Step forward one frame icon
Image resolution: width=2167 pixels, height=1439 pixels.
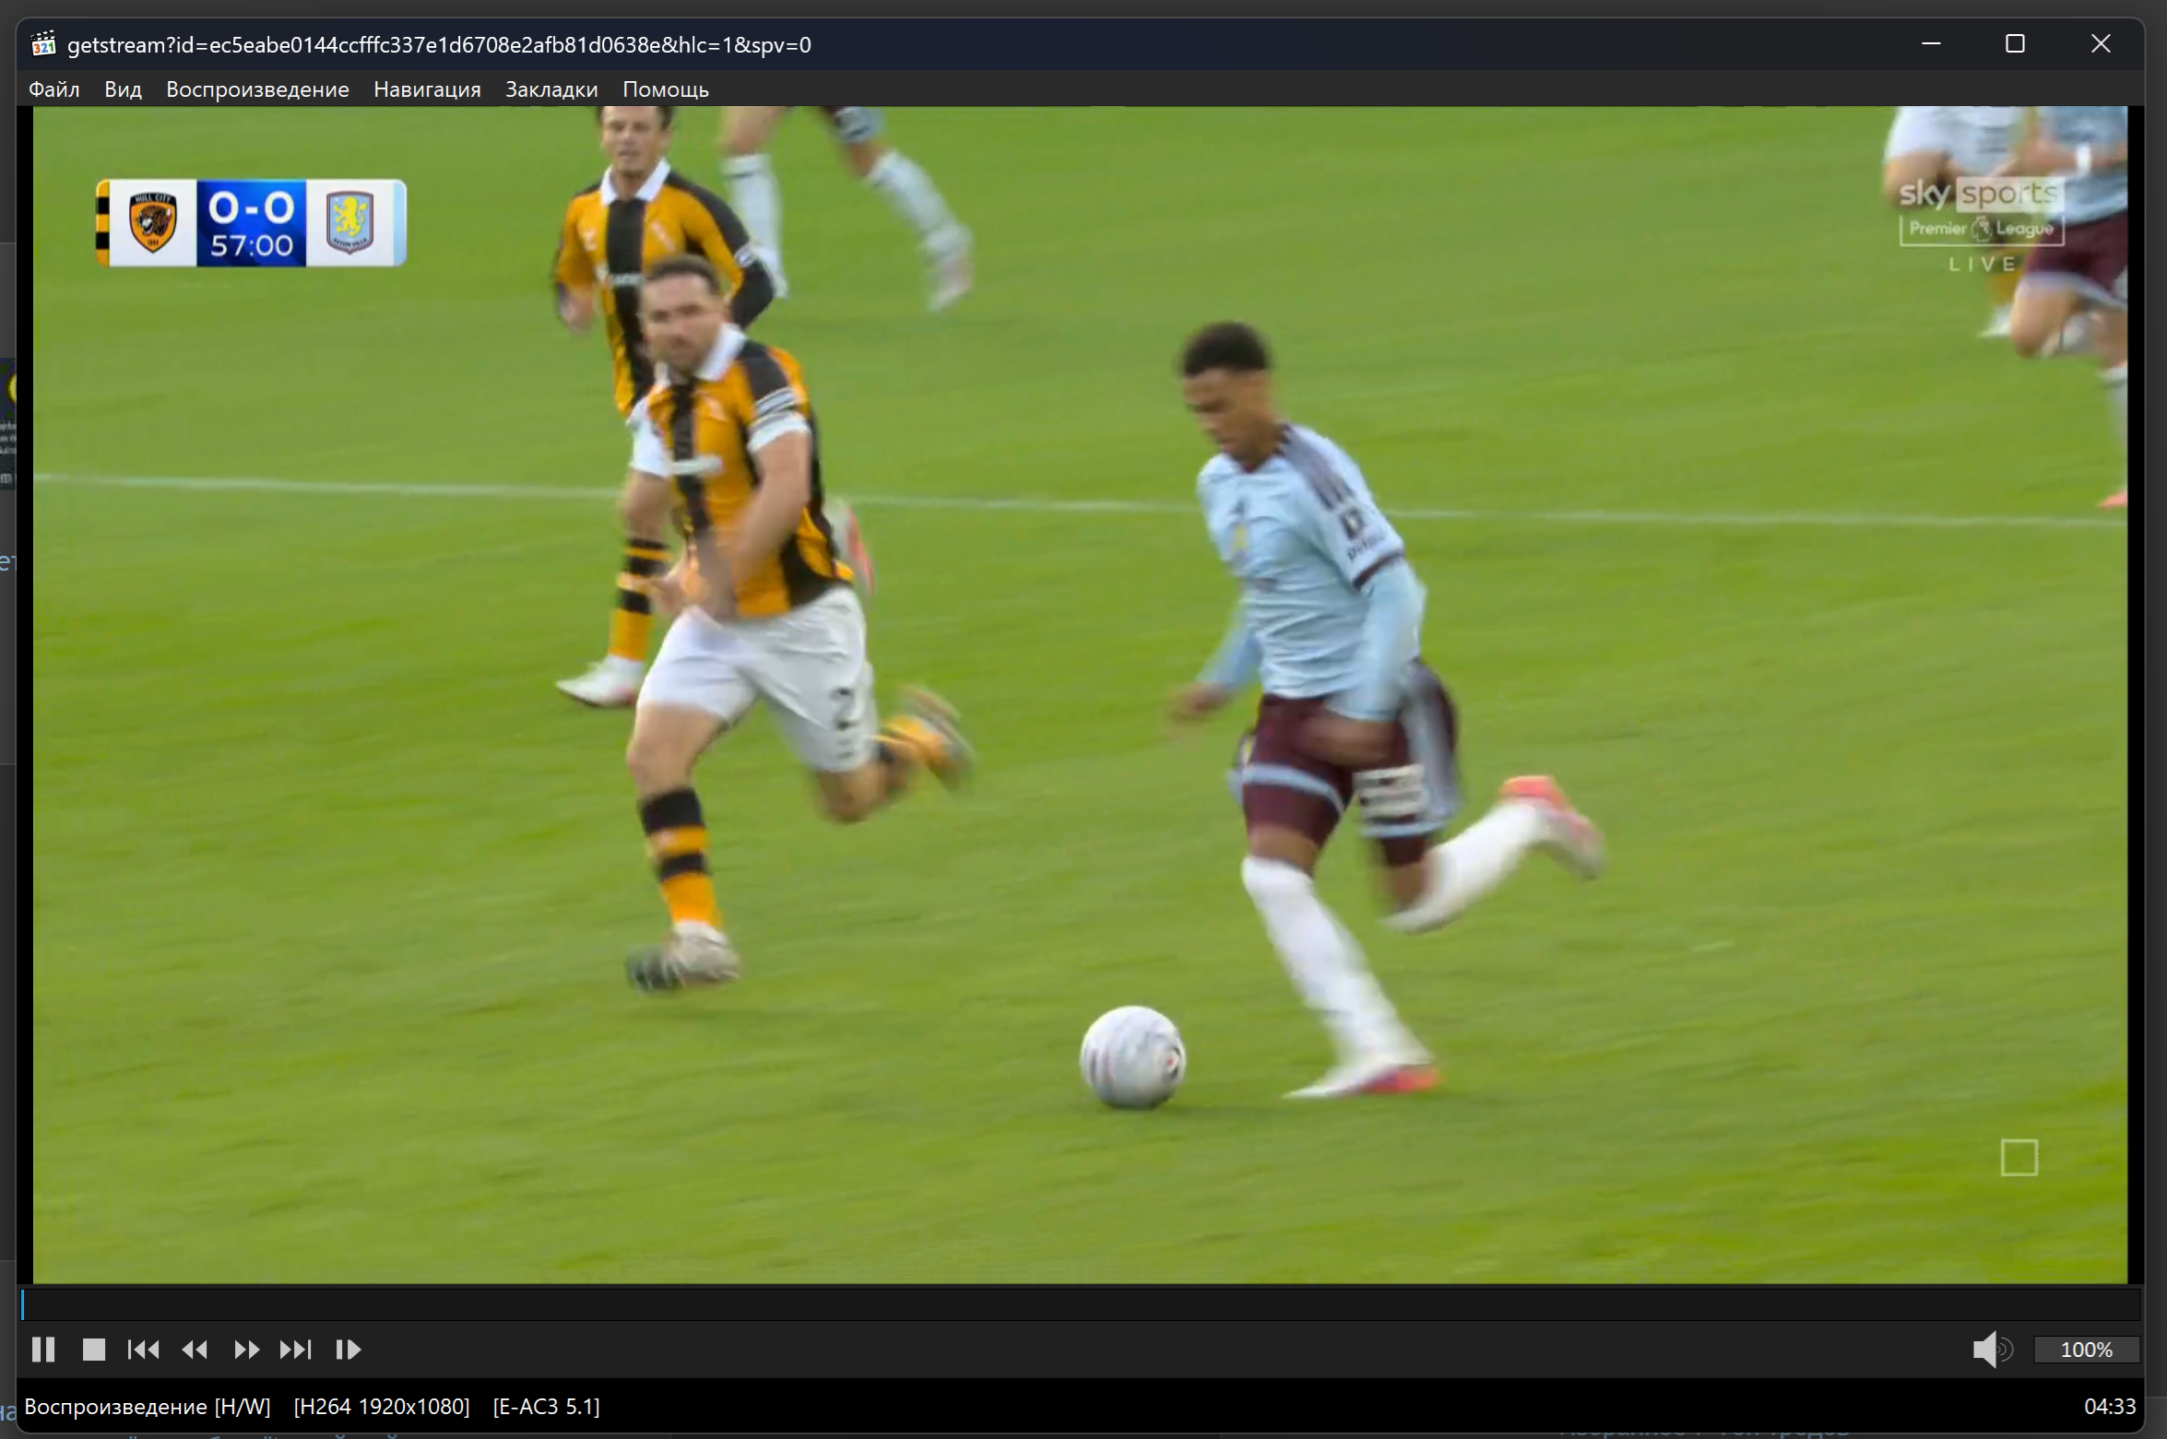pos(348,1350)
